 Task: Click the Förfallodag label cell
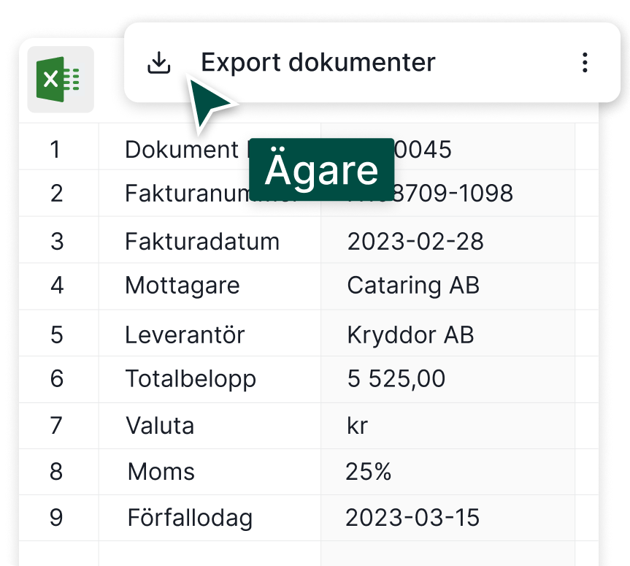click(x=190, y=518)
